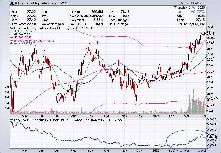This screenshot has width=221, height=153.
Task: Click the 0.0041 ratio value tag
Action: [x=211, y=137]
